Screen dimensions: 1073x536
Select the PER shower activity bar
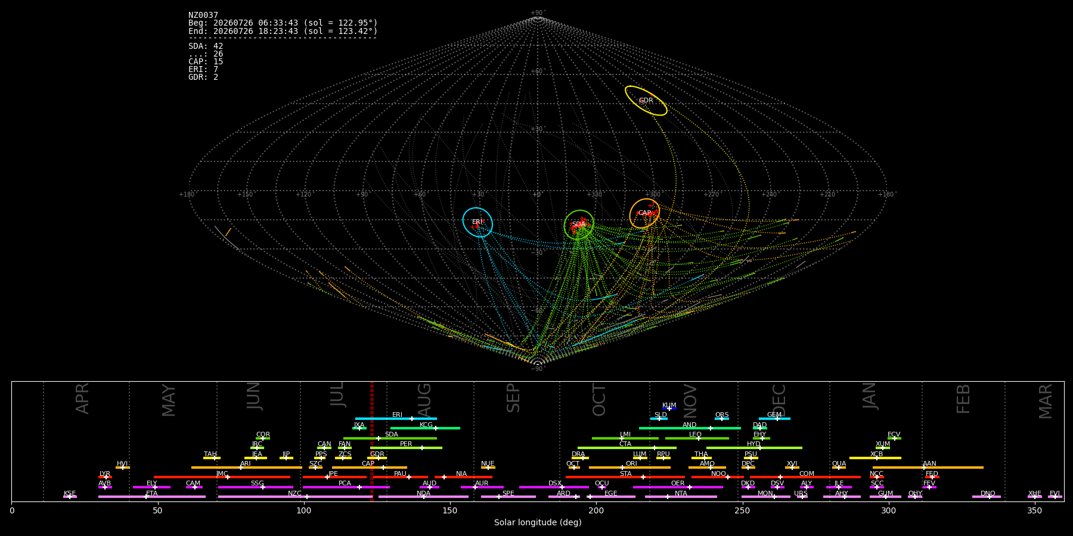coord(406,448)
